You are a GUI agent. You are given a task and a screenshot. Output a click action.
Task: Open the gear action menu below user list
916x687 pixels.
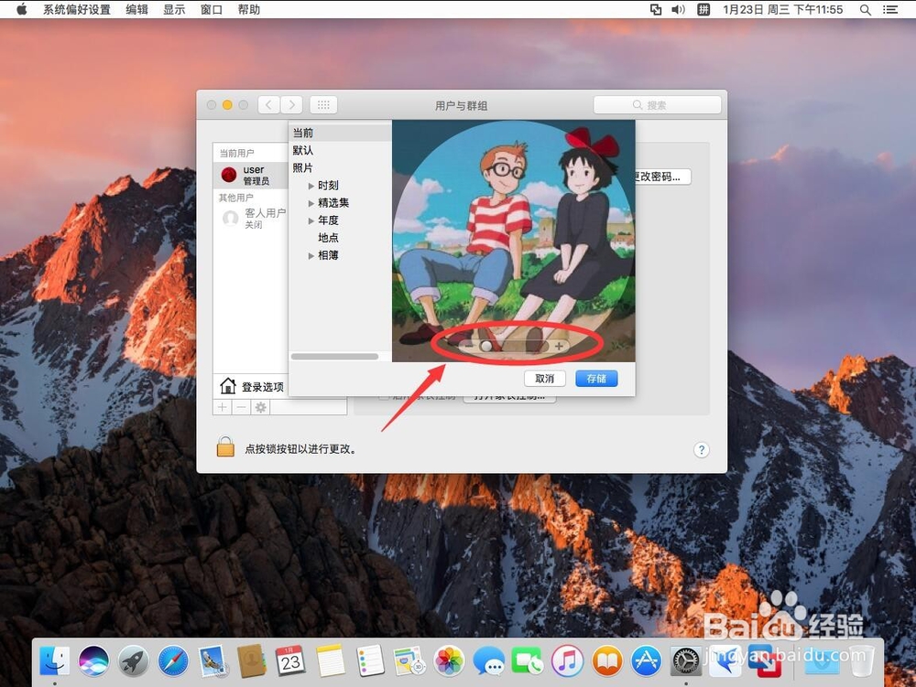click(x=260, y=407)
